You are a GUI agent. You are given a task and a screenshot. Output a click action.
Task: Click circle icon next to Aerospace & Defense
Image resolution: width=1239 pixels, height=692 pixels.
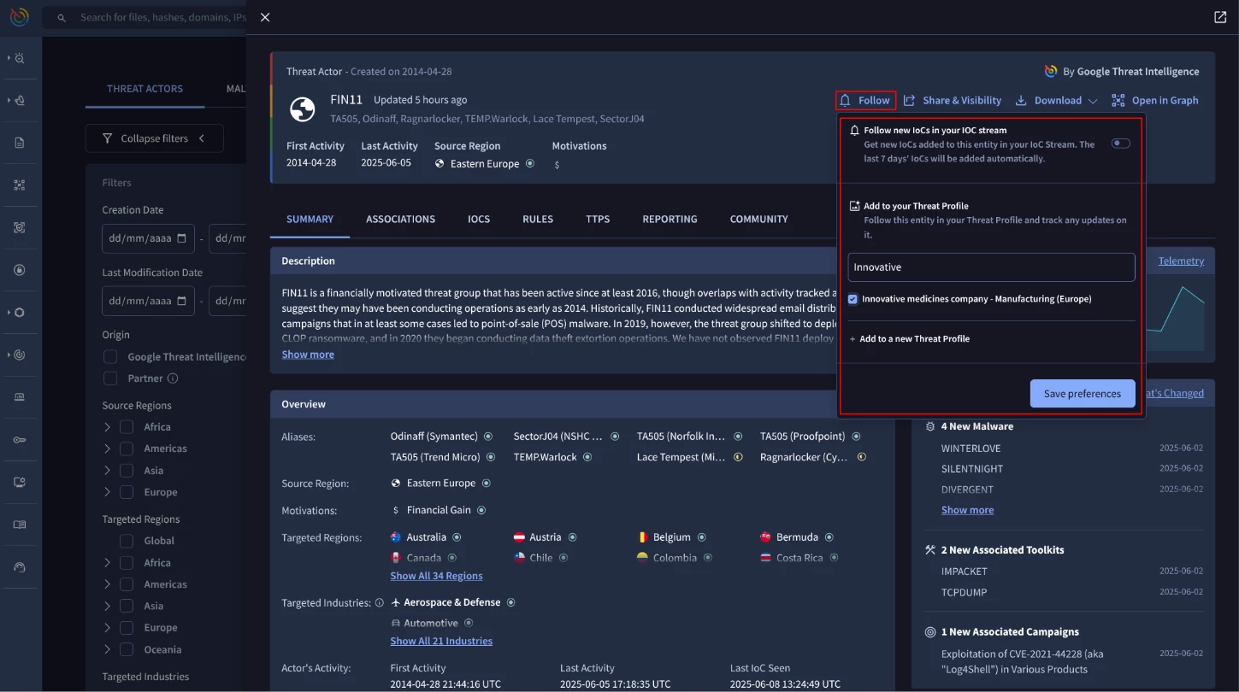pyautogui.click(x=511, y=602)
